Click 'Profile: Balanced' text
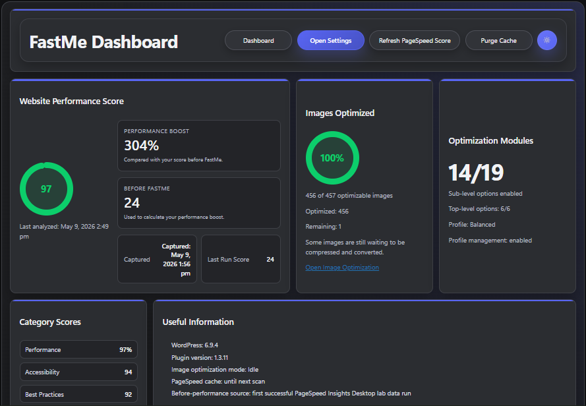586x406 pixels. [472, 224]
